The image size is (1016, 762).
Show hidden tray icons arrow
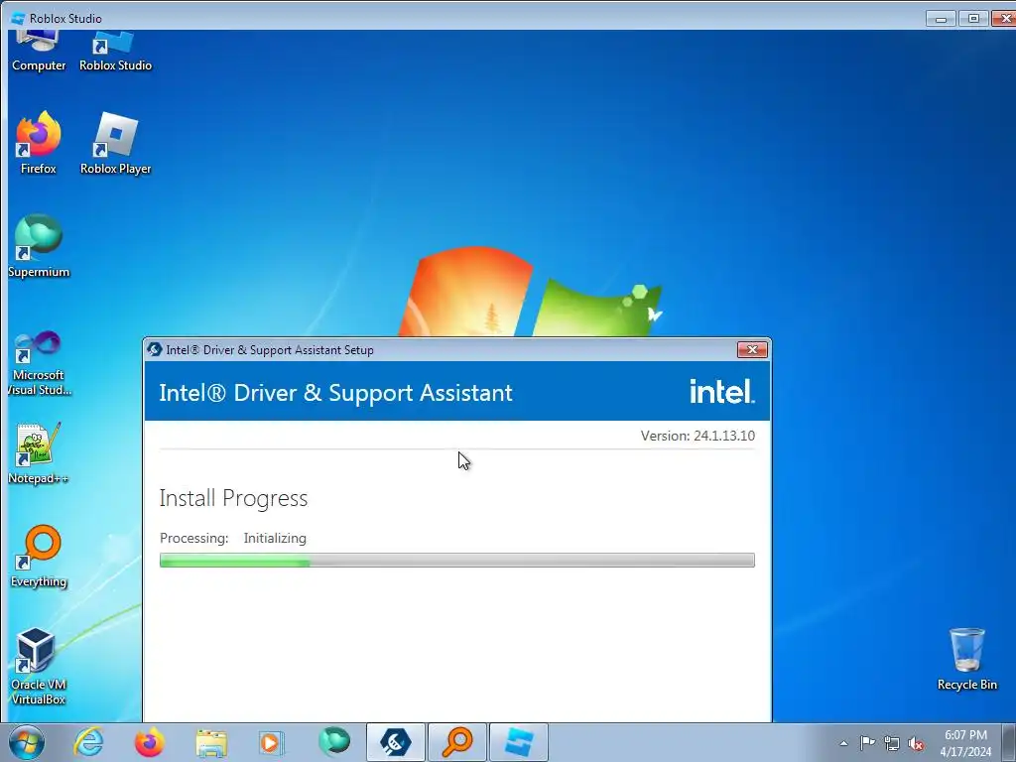click(x=843, y=743)
